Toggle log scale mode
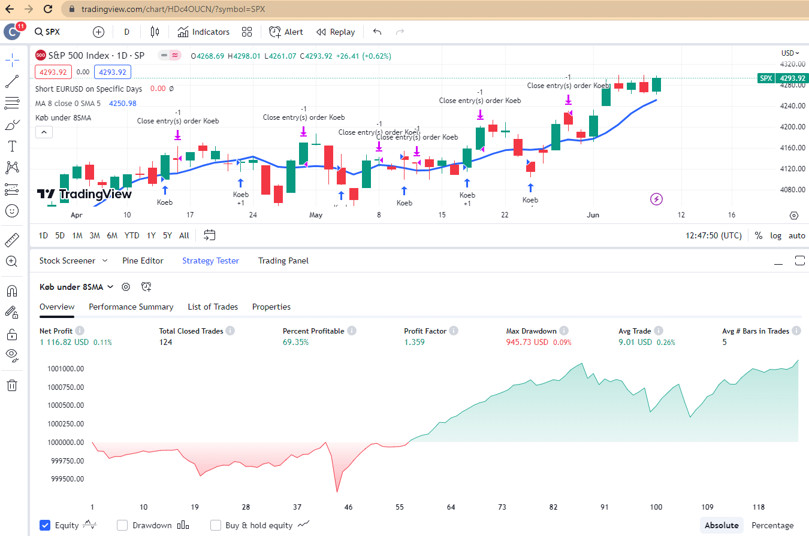The height and width of the screenshot is (536, 809). point(776,235)
